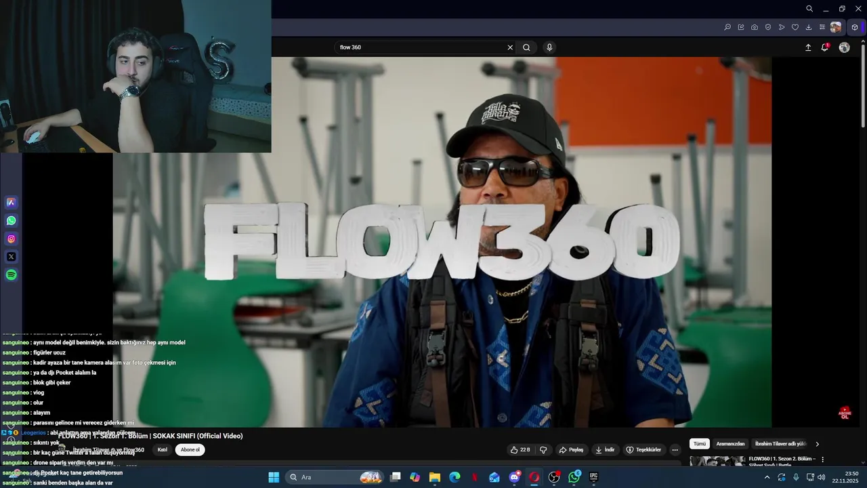Screen dimensions: 867x488
Task: Click the browser tab search magnifier
Action: click(x=809, y=9)
